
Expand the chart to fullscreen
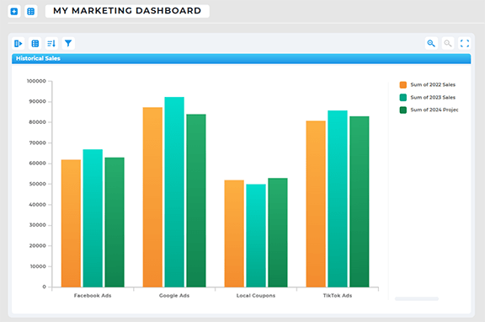(464, 43)
